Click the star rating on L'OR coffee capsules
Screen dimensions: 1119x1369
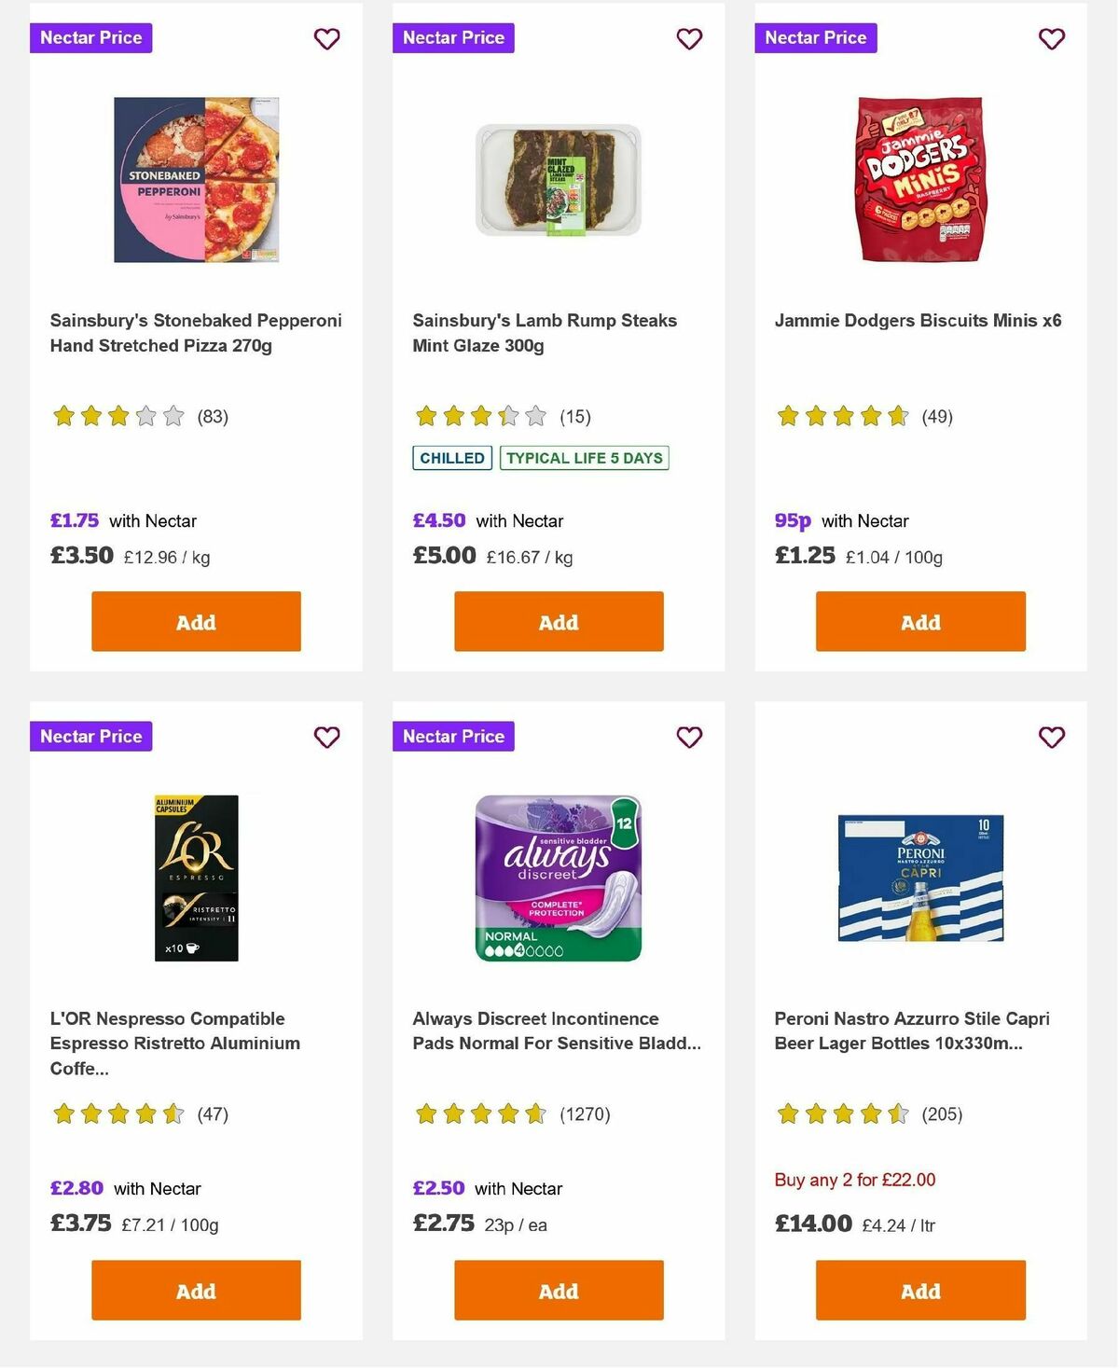(x=118, y=1113)
